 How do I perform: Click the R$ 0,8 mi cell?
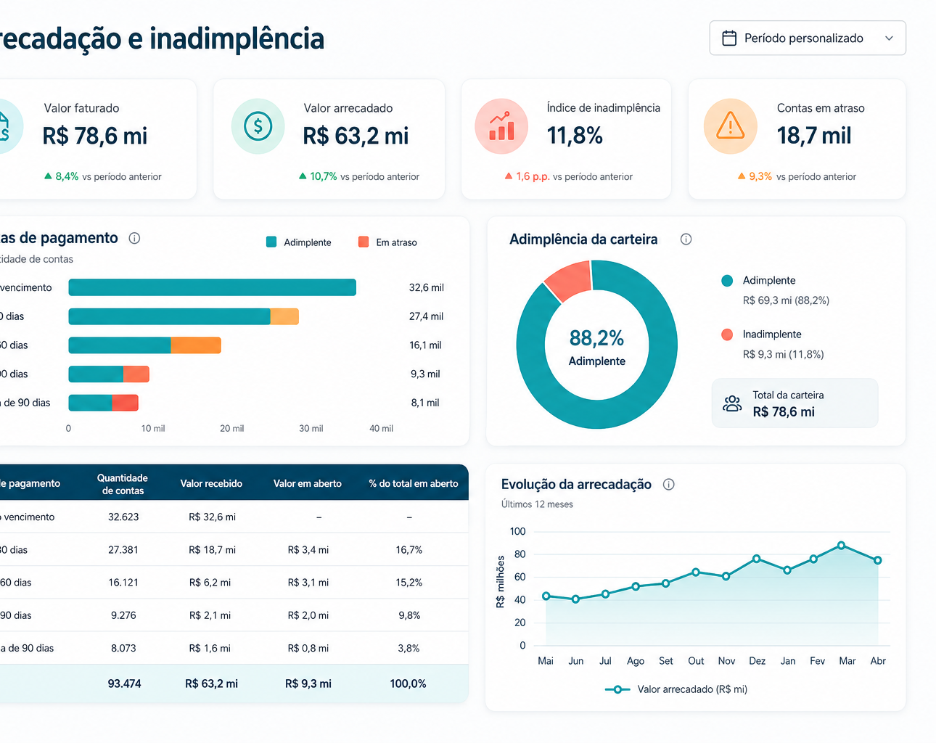point(308,649)
